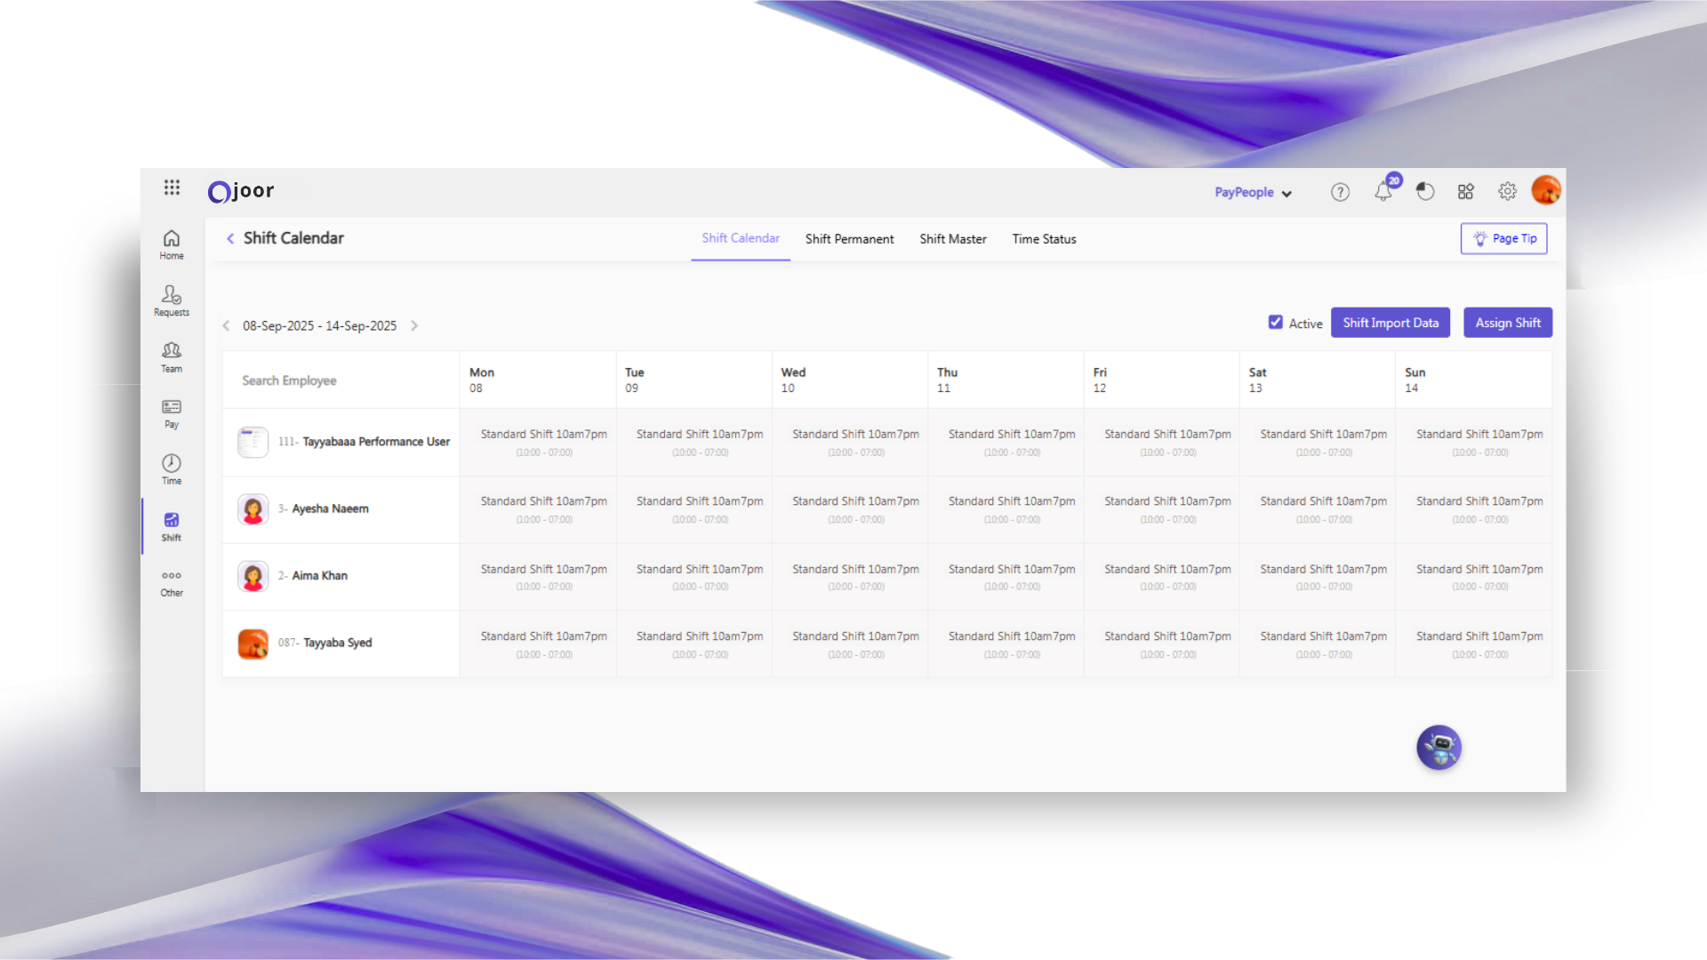Open the app launcher grid icon
Viewport: 1707px width, 960px height.
172,188
